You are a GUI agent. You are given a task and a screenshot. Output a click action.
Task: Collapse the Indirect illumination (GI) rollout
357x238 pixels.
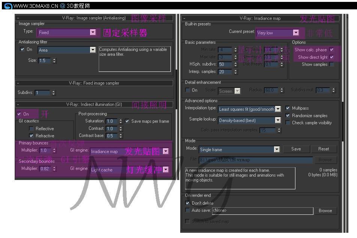tap(18, 104)
